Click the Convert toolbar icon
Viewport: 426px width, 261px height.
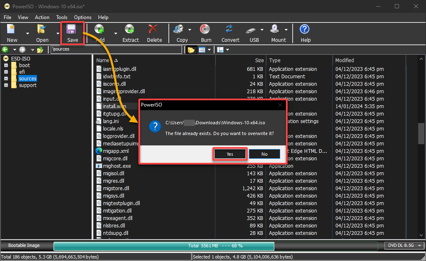229,29
